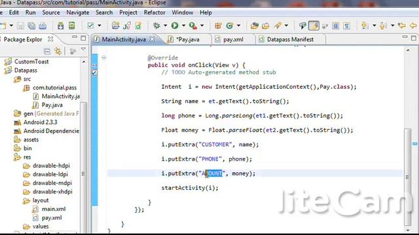419x235 pixels.
Task: Open the Android Virtual Device Manager icon
Action: pos(72,26)
